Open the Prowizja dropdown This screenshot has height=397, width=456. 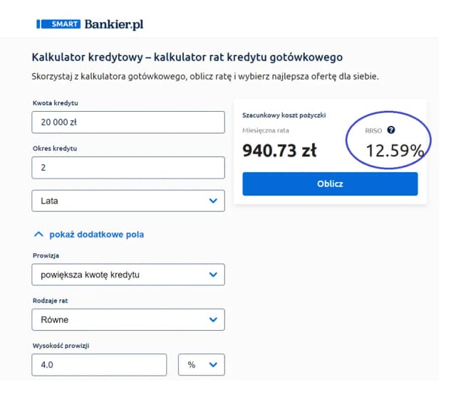pyautogui.click(x=128, y=275)
